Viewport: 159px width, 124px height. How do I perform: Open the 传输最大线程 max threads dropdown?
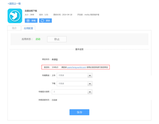[x=72, y=92]
